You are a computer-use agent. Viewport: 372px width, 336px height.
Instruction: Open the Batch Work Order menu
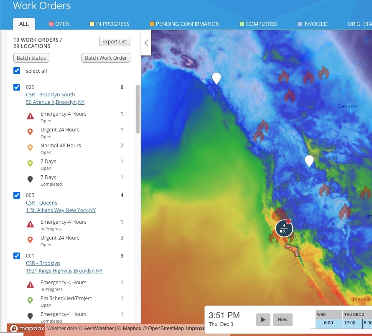106,58
